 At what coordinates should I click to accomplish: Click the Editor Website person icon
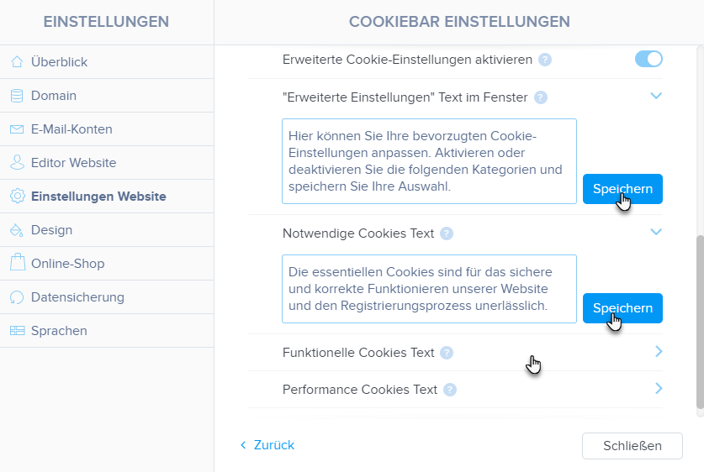tap(17, 163)
